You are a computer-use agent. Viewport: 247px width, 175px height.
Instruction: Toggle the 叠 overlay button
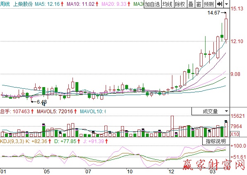coord(191,4)
